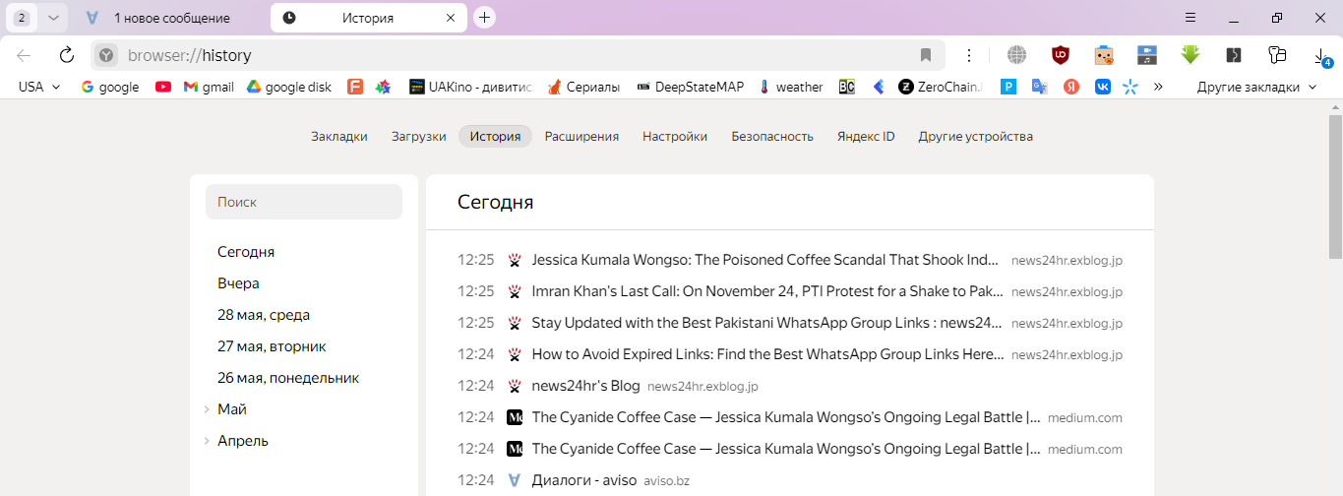
Task: Open the tab counter showing 2
Action: [22, 18]
